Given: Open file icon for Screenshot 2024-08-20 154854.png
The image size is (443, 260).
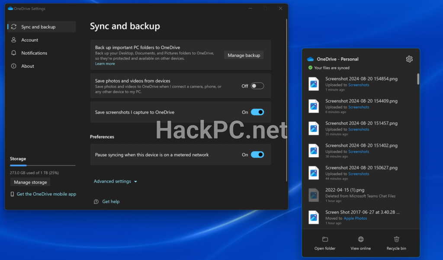Looking at the screenshot, I should click(x=314, y=84).
